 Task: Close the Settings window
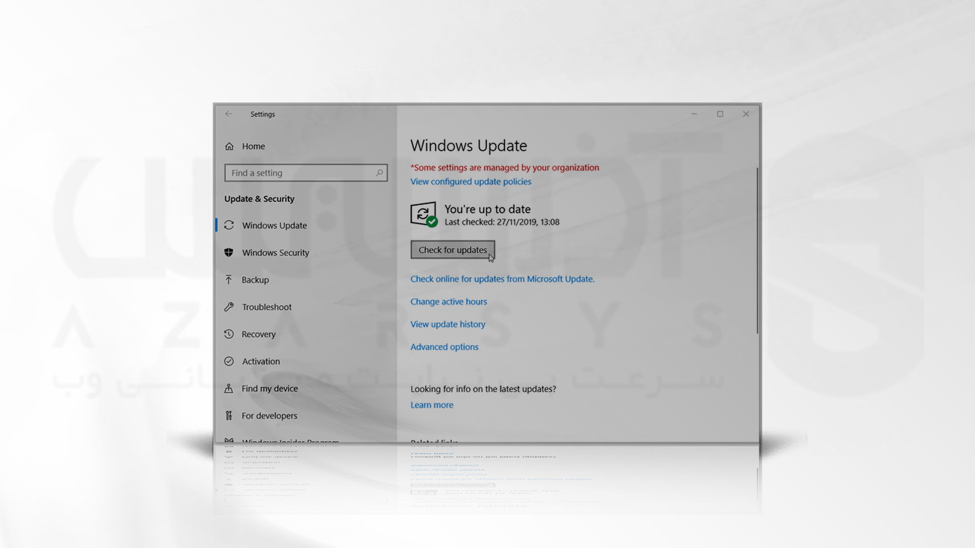pyautogui.click(x=746, y=114)
